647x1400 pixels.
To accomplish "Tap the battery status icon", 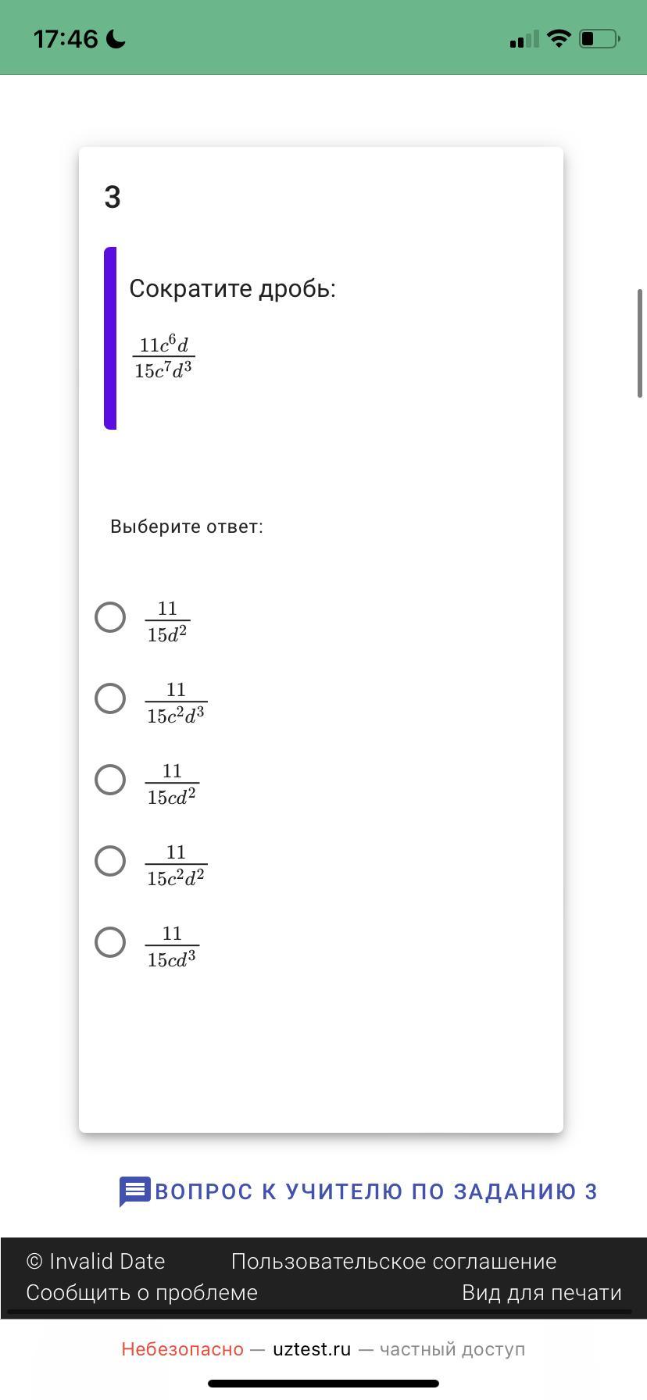I will pyautogui.click(x=599, y=38).
